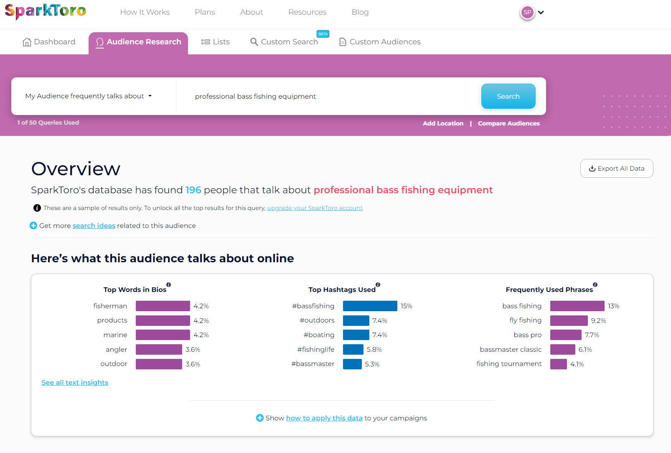Viewport: 671px width, 453px height.
Task: Click the '9.2%' value for fly fishing
Action: tap(599, 321)
